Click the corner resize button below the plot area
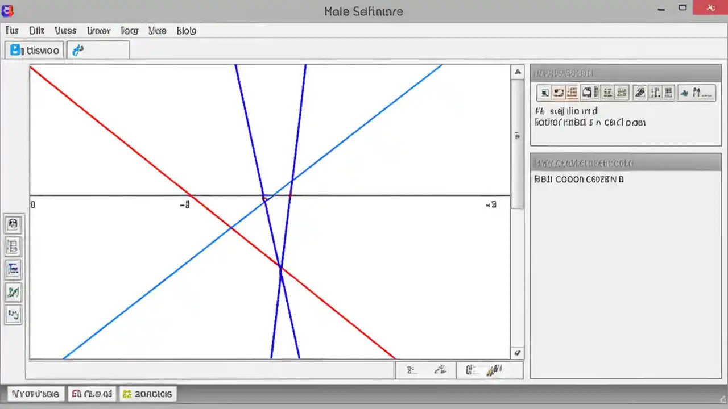The width and height of the screenshot is (728, 409). 517,353
